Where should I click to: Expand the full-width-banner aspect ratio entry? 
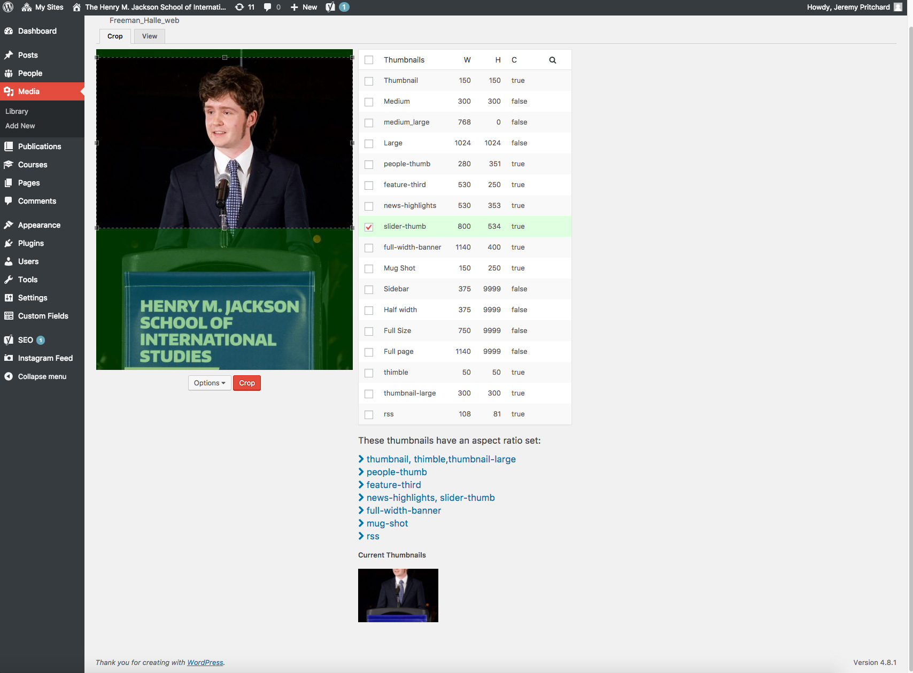pyautogui.click(x=400, y=510)
